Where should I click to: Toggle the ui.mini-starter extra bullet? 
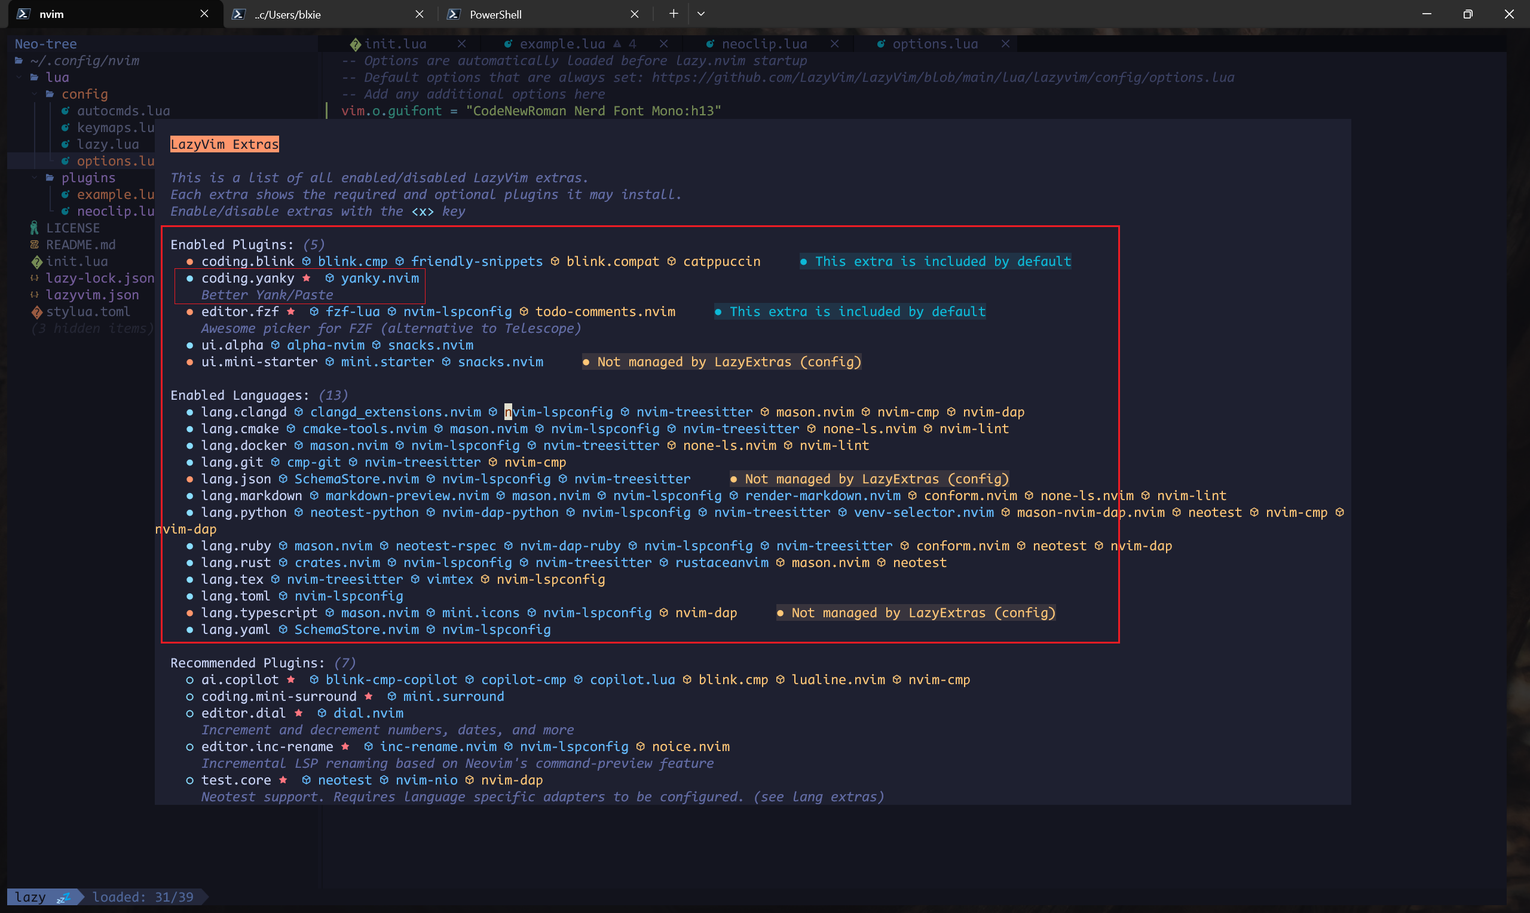pos(189,361)
